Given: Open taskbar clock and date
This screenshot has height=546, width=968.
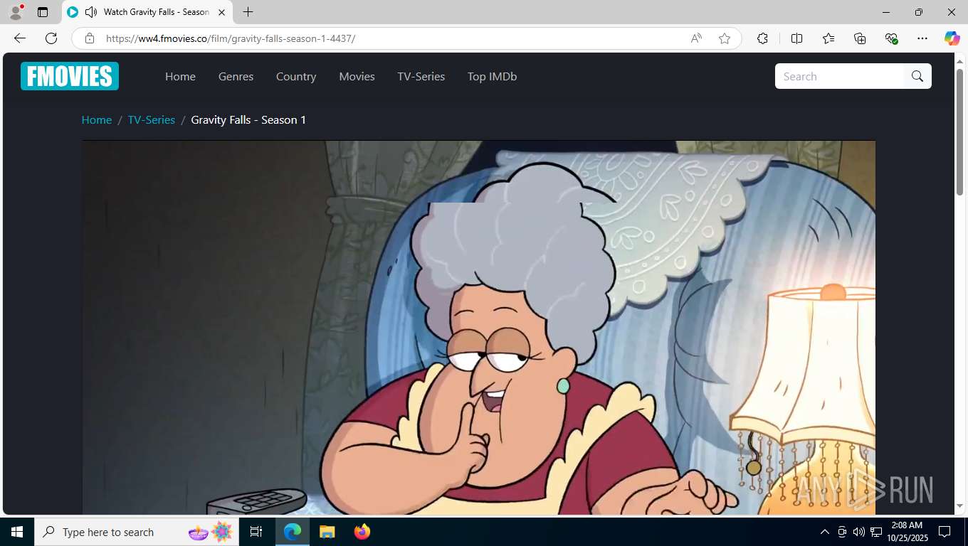Looking at the screenshot, I should [x=907, y=532].
